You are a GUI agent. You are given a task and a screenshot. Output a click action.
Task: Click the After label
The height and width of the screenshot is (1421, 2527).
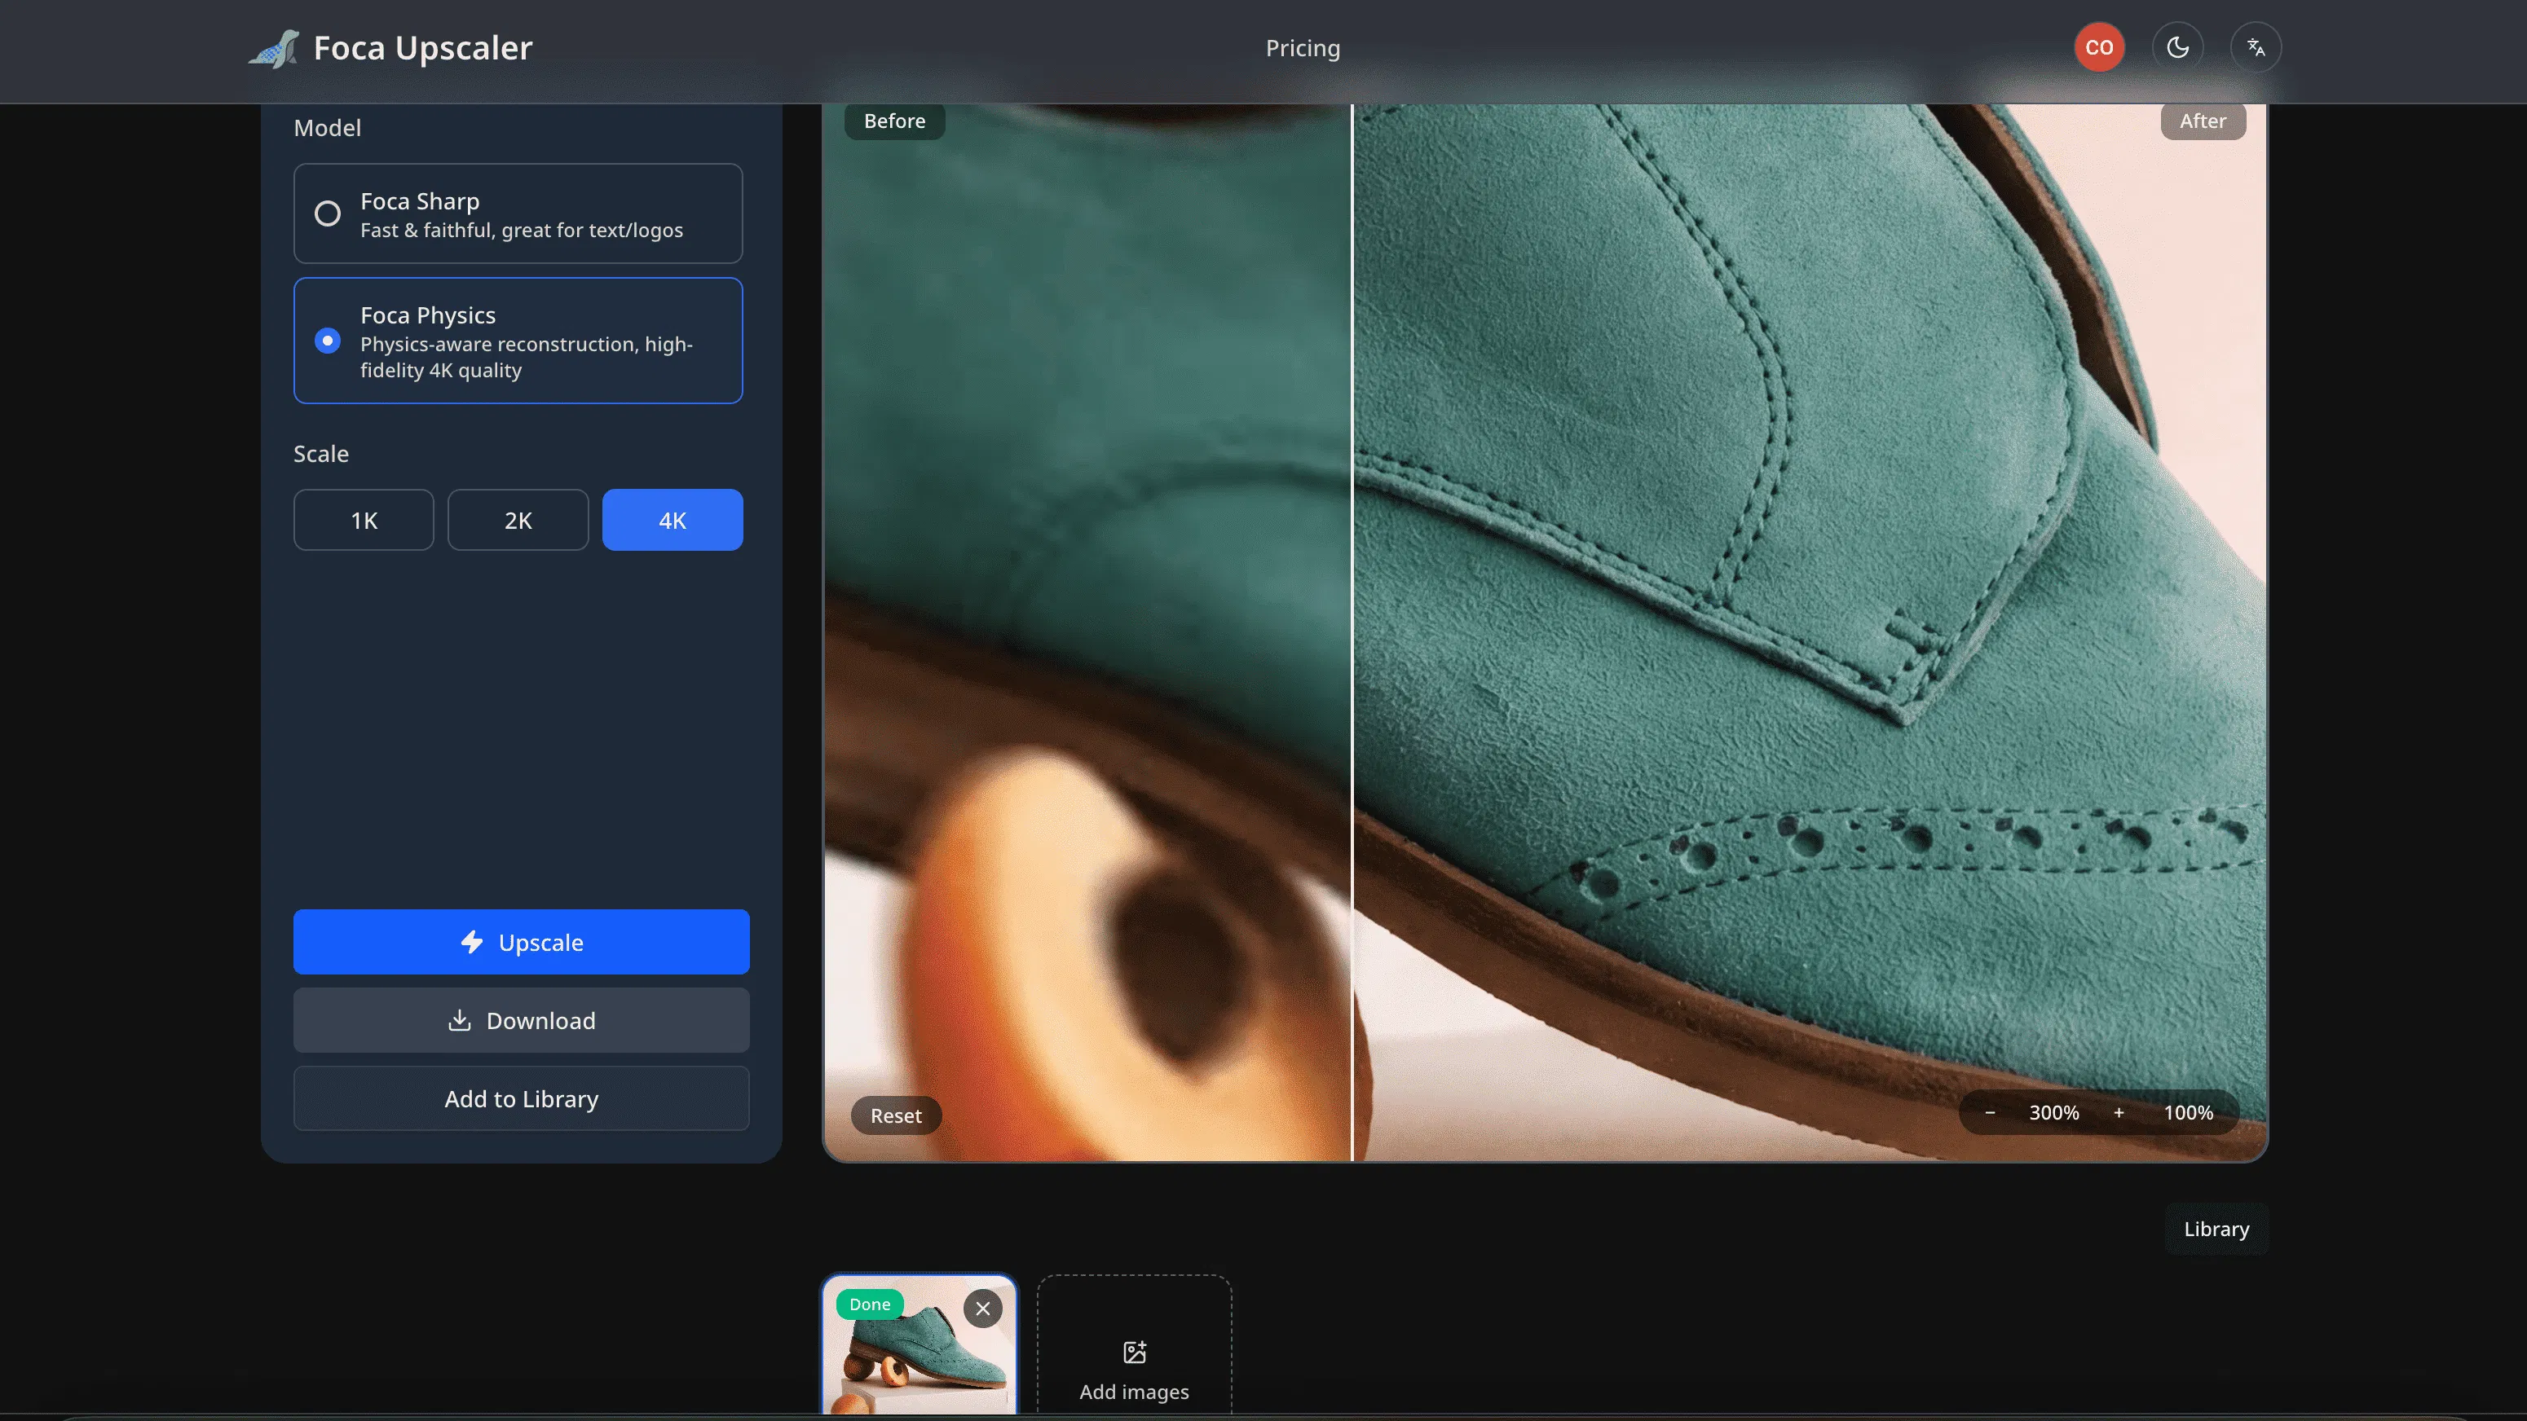click(x=2203, y=121)
